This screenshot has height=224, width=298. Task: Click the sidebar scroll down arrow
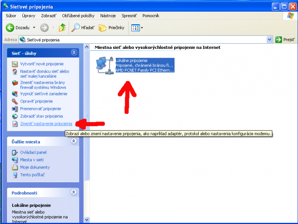87,220
